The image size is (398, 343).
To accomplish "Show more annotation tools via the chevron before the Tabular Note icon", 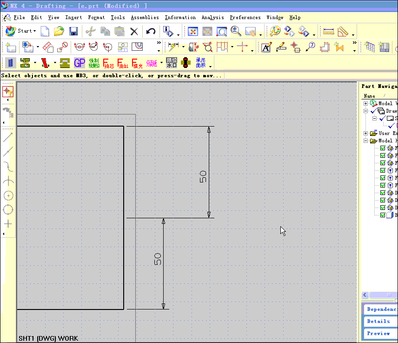I will click(x=355, y=43).
